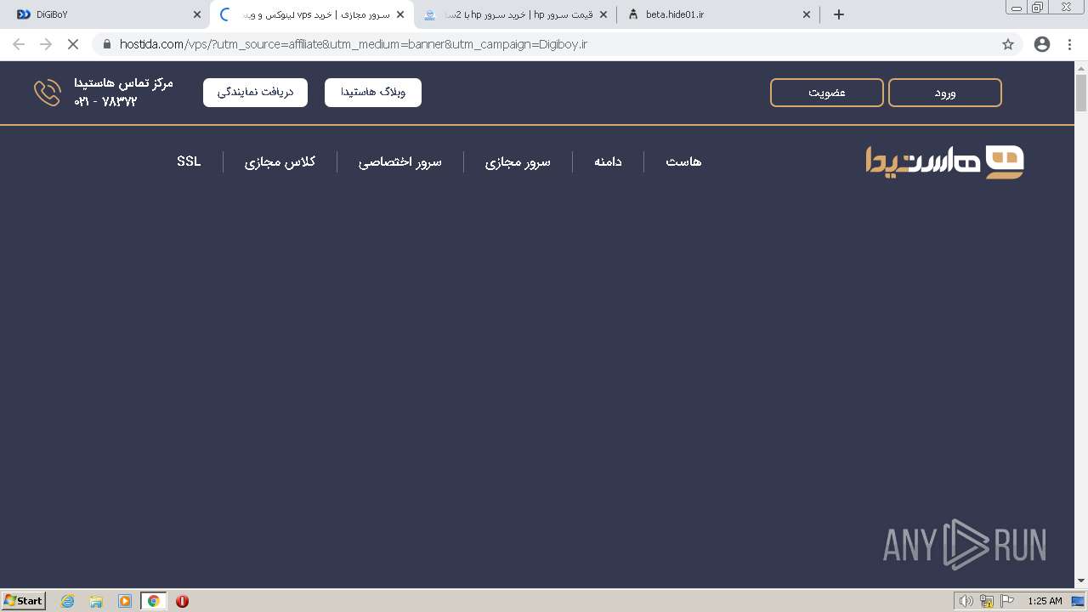Open the سرور مجازی menu item
This screenshot has height=612, width=1088.
(x=518, y=161)
